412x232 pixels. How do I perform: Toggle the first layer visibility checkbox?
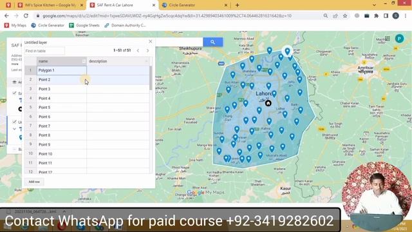pyautogui.click(x=14, y=93)
